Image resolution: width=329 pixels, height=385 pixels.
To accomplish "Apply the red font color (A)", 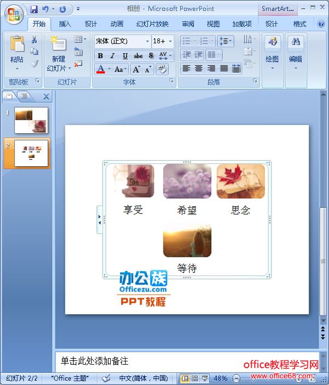I will coord(101,69).
